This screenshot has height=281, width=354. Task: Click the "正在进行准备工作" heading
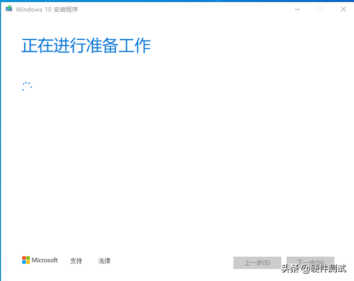click(x=86, y=46)
